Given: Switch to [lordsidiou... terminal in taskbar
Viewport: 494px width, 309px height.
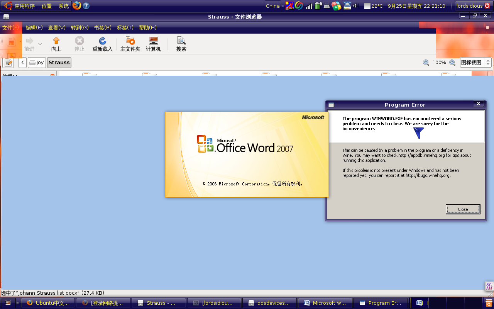Looking at the screenshot, I should coord(214,303).
